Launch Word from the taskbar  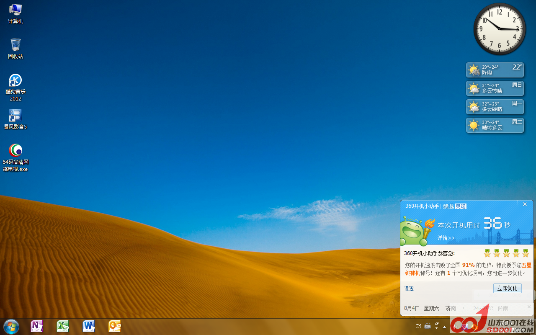click(89, 326)
